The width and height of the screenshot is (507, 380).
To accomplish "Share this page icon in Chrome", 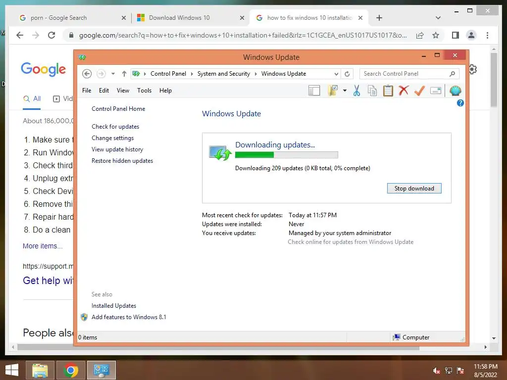I will (420, 35).
